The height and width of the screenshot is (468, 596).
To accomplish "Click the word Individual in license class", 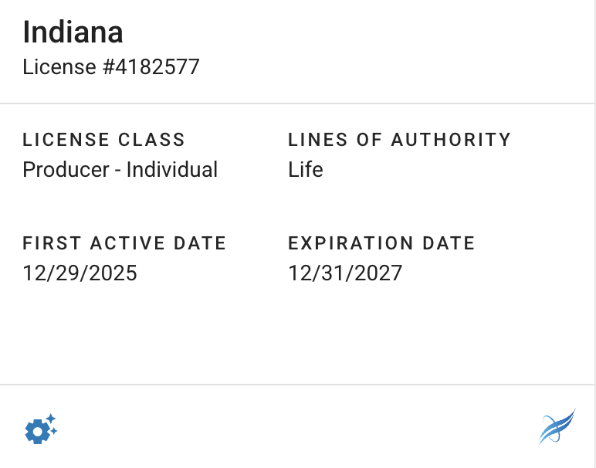I will click(x=172, y=169).
